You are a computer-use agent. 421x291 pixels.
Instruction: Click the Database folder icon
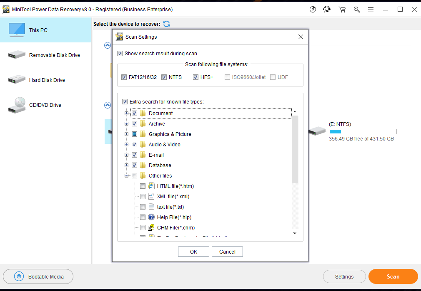pos(143,165)
